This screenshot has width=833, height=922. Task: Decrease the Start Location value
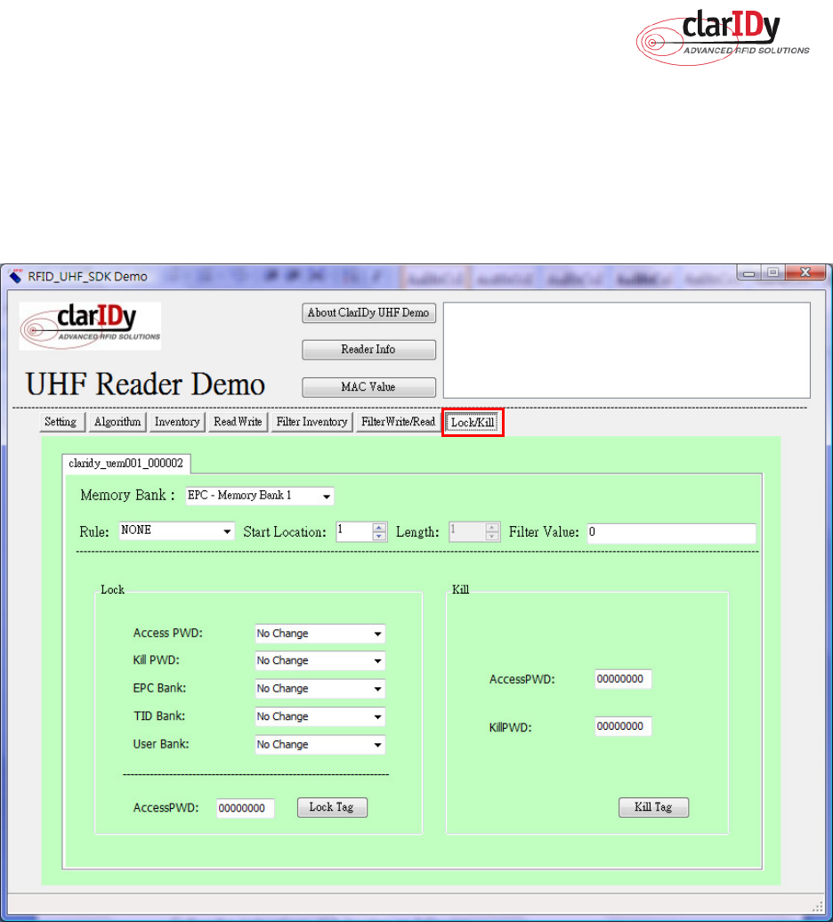tap(379, 536)
